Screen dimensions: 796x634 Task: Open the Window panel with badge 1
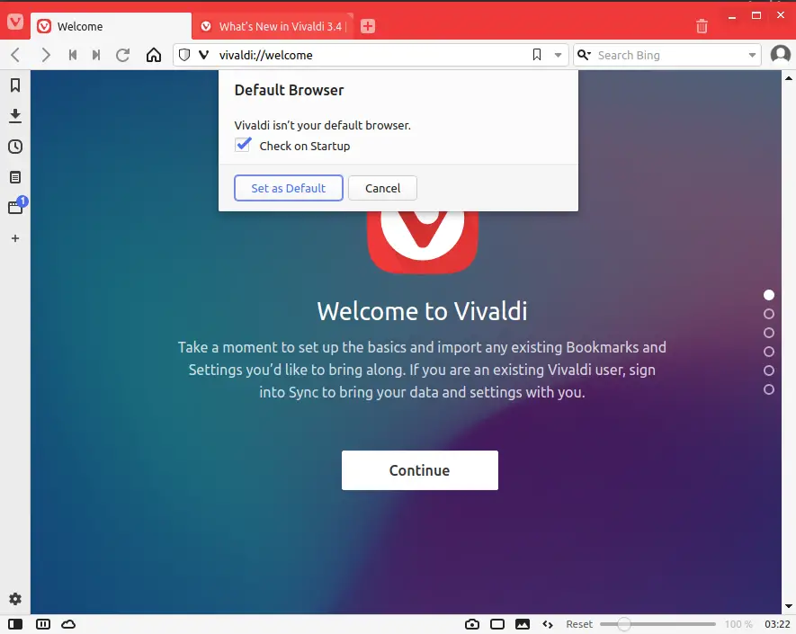pos(14,207)
